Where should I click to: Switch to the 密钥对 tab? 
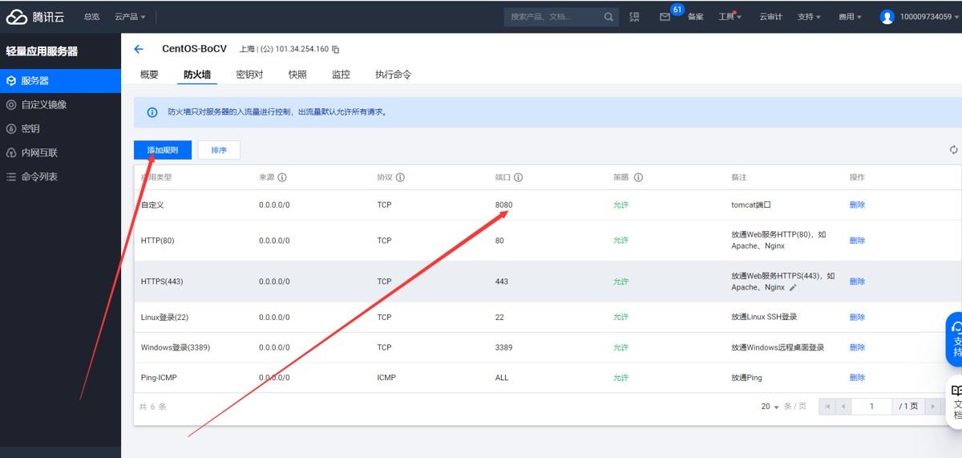pyautogui.click(x=249, y=75)
